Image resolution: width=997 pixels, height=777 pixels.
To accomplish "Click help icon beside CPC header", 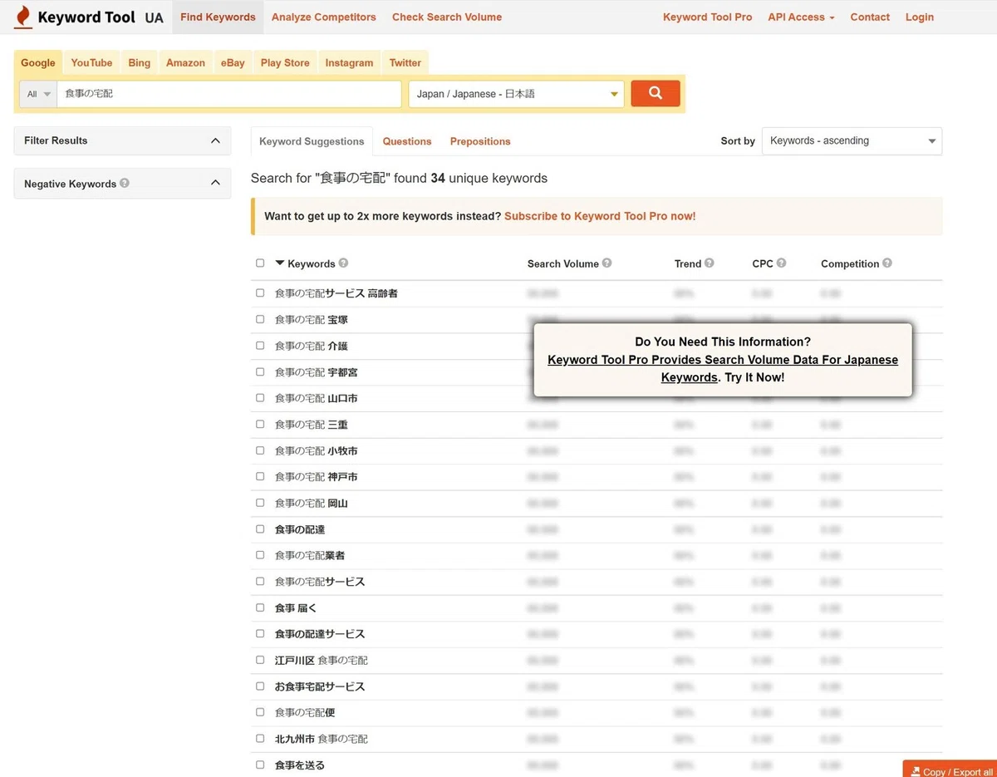I will [x=781, y=263].
